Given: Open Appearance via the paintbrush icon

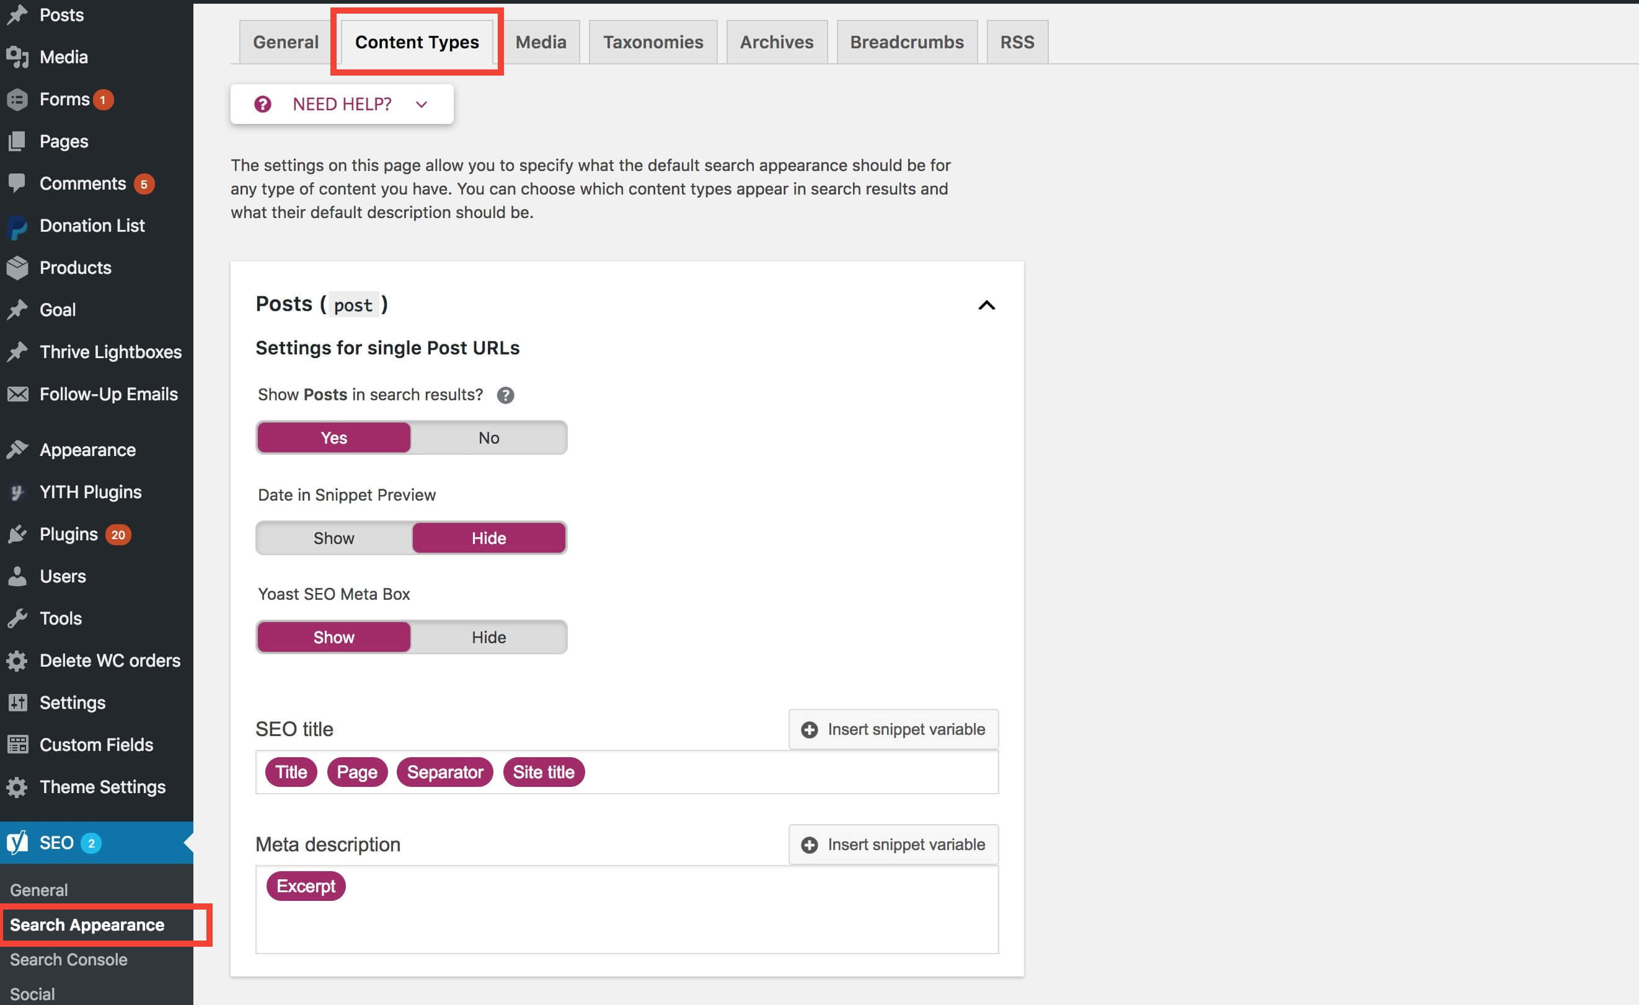Looking at the screenshot, I should (18, 449).
